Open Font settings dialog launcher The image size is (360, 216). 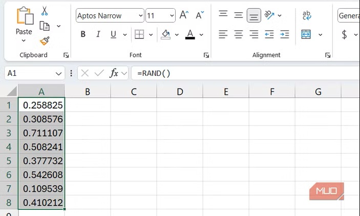tap(206, 55)
